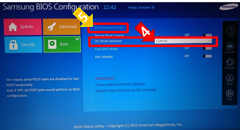Viewport: 240px width, 130px height.
Task: Click the CSM OS dropdown arrow
Action: pos(210,41)
